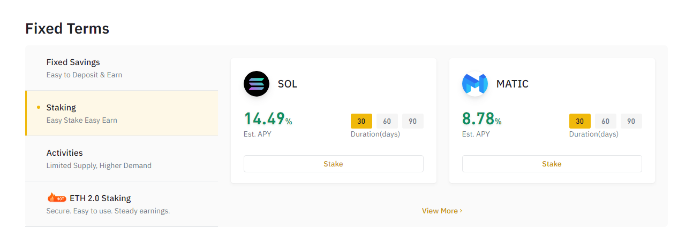Select 60-day duration for MATIC
This screenshot has height=247, width=693.
pyautogui.click(x=606, y=121)
